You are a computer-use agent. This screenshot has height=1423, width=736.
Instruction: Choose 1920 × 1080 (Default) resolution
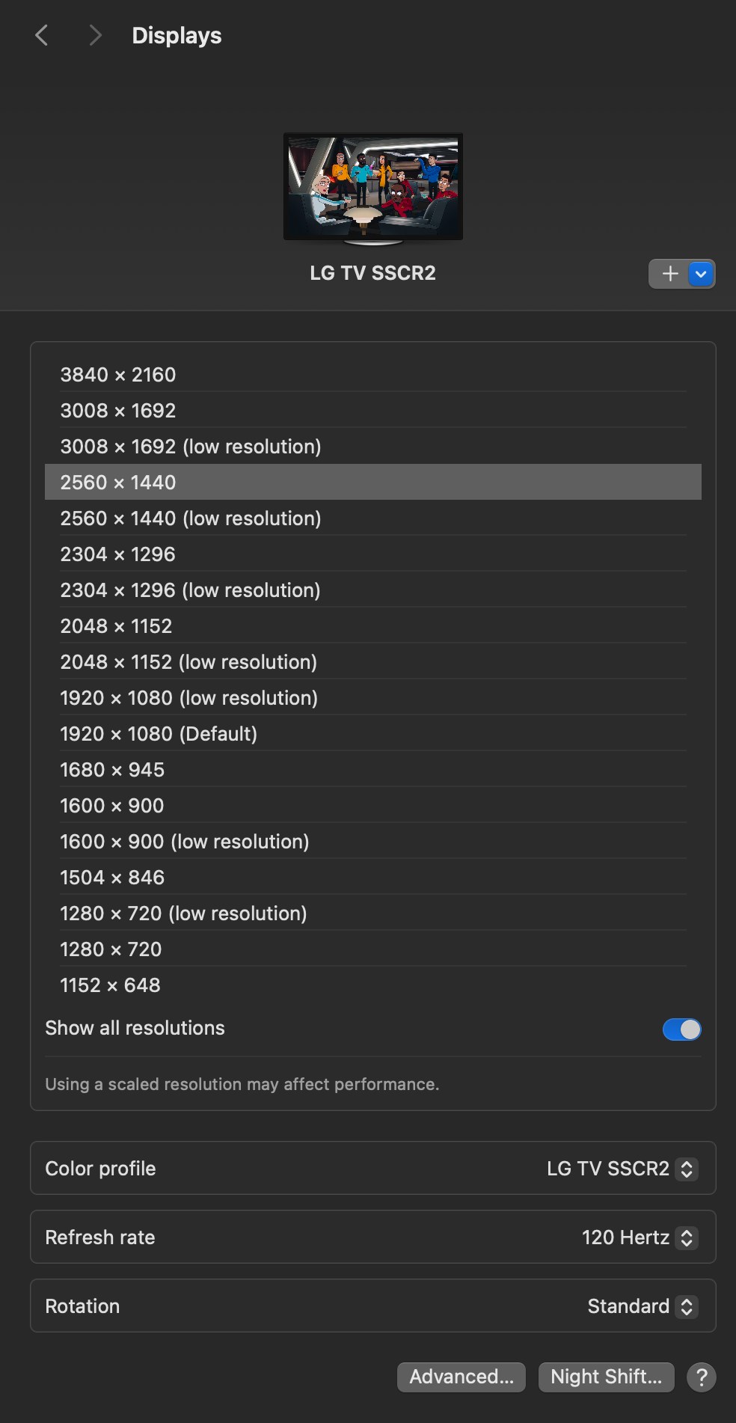tap(159, 734)
